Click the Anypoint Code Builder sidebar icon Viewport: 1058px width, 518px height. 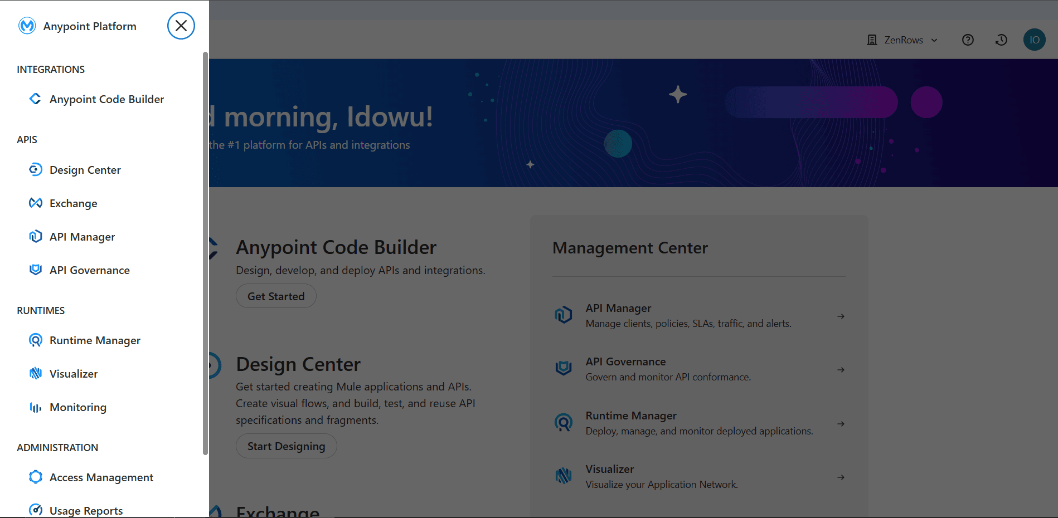point(35,99)
